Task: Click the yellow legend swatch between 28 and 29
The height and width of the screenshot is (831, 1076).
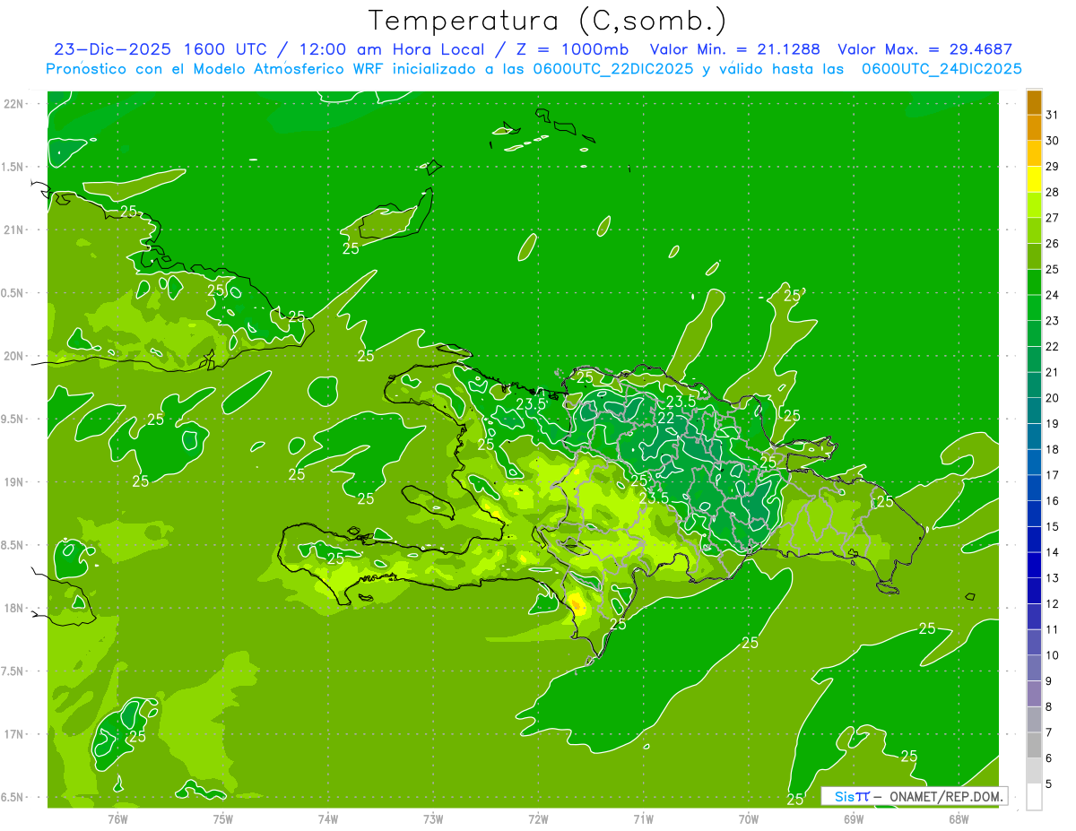Action: pyautogui.click(x=1034, y=179)
